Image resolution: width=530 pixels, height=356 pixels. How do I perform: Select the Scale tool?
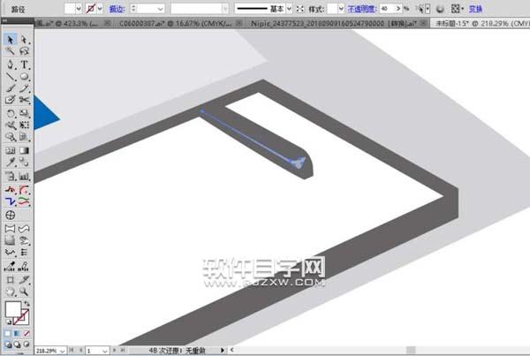pos(24,113)
